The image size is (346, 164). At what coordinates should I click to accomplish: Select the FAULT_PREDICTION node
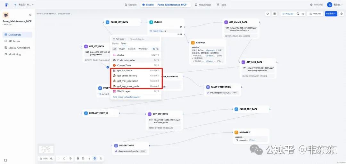tap(223, 90)
